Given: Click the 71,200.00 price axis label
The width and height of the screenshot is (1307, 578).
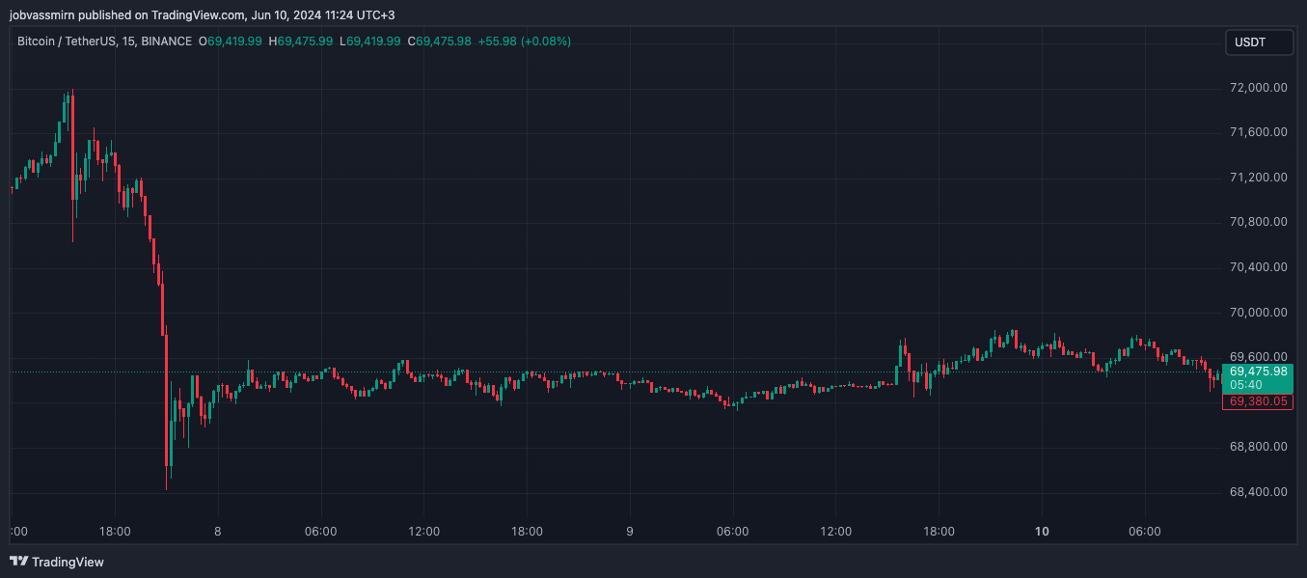Looking at the screenshot, I should (1258, 178).
